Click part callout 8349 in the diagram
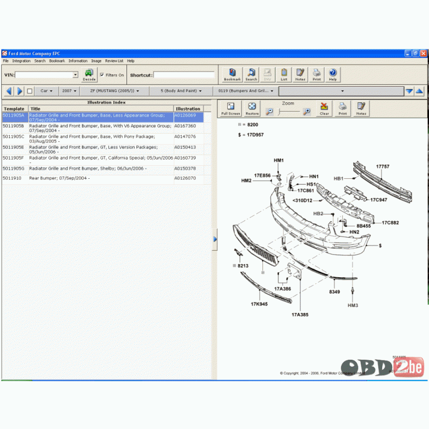The height and width of the screenshot is (429, 429). [x=334, y=291]
